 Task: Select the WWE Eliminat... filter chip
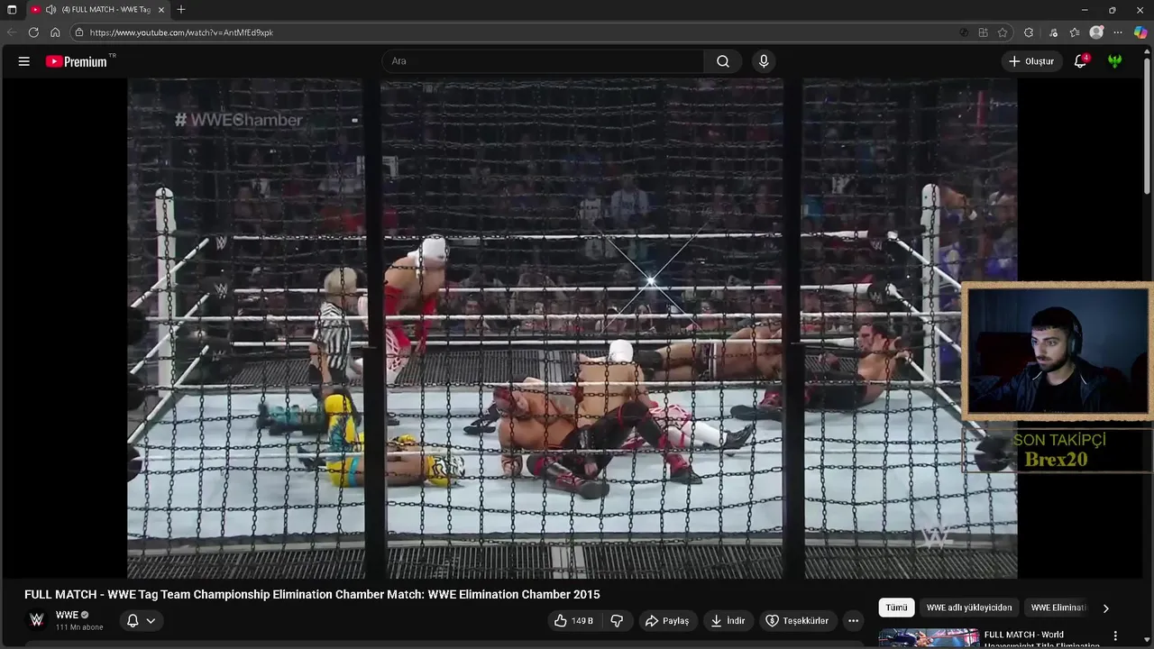1058,608
